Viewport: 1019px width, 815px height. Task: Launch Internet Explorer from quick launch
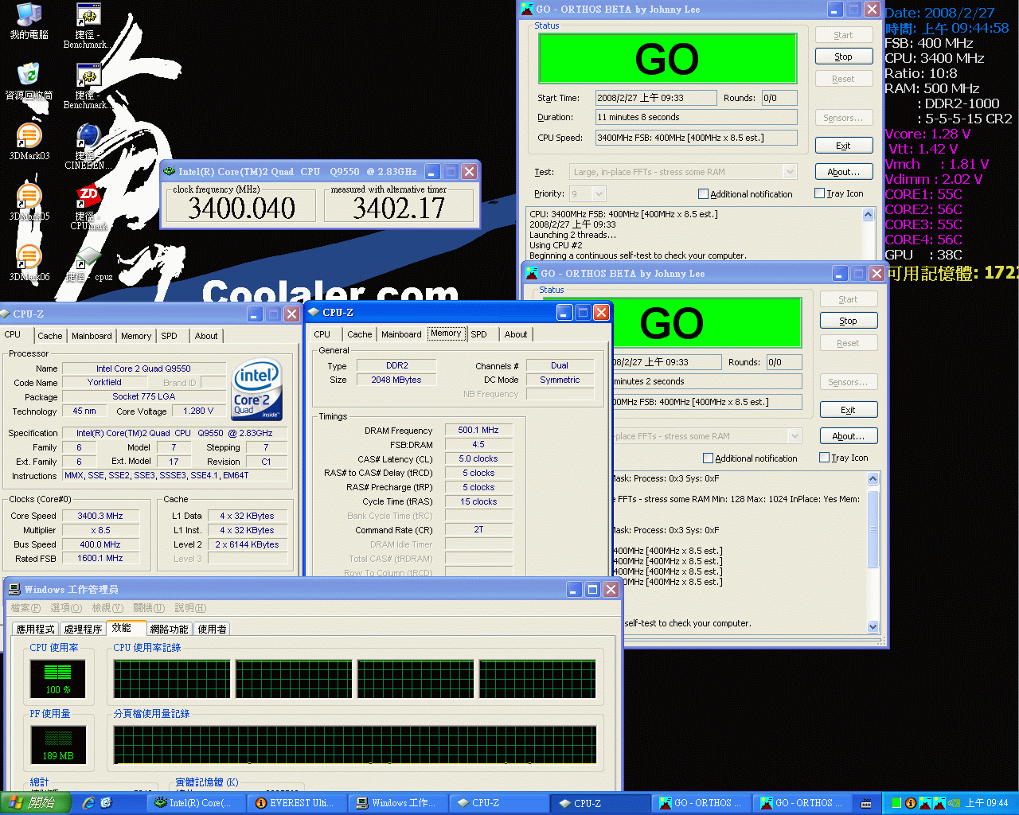(x=88, y=803)
